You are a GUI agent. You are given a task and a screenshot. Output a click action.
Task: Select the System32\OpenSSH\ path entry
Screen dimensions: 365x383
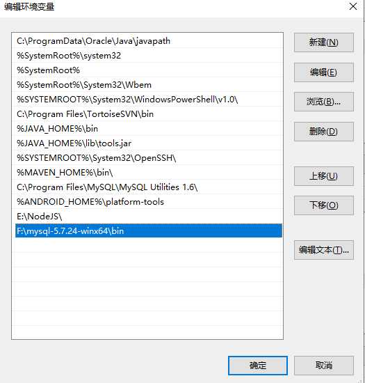[149, 158]
